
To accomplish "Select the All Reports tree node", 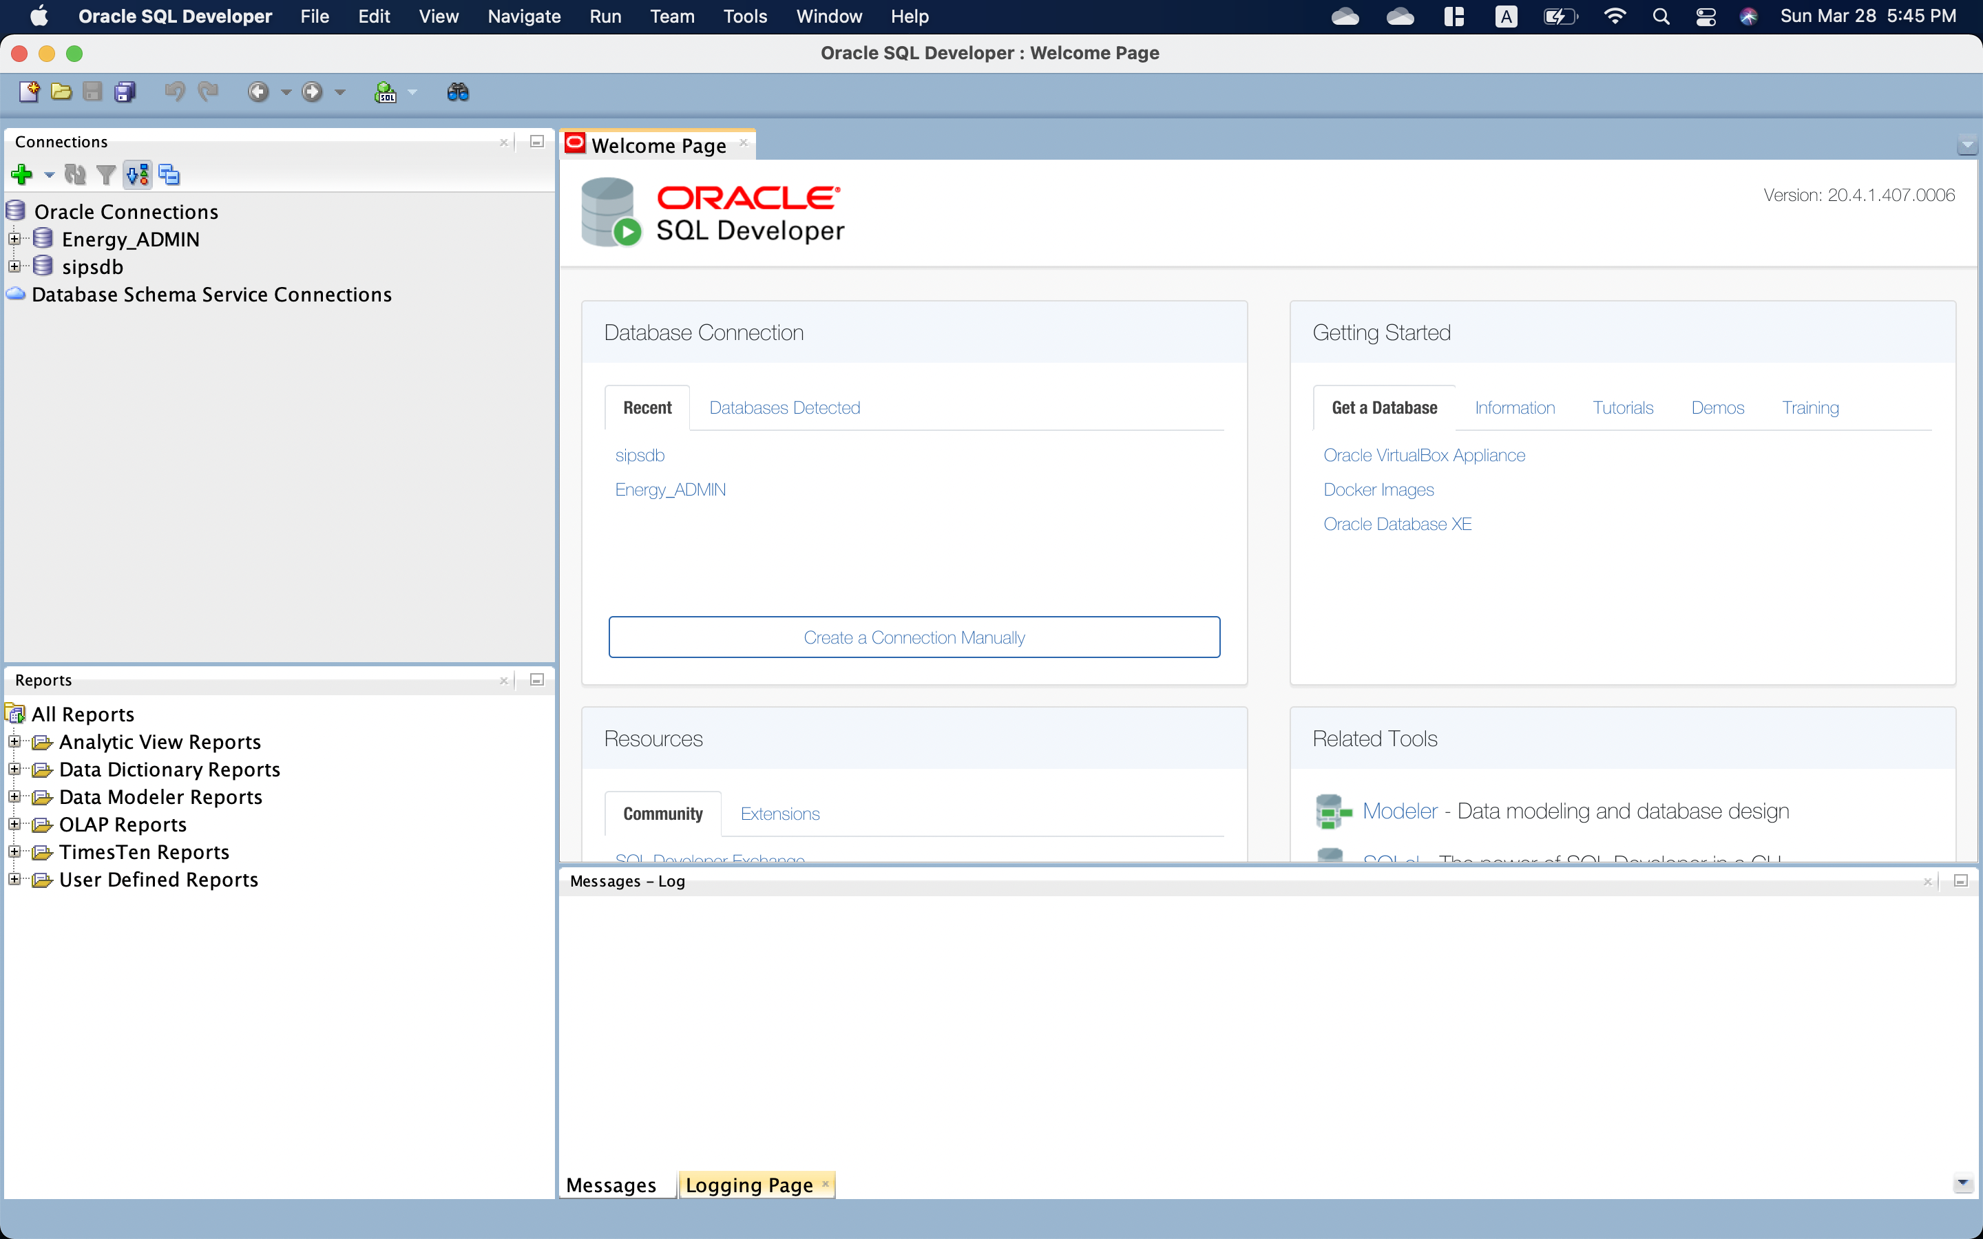I will (x=83, y=714).
